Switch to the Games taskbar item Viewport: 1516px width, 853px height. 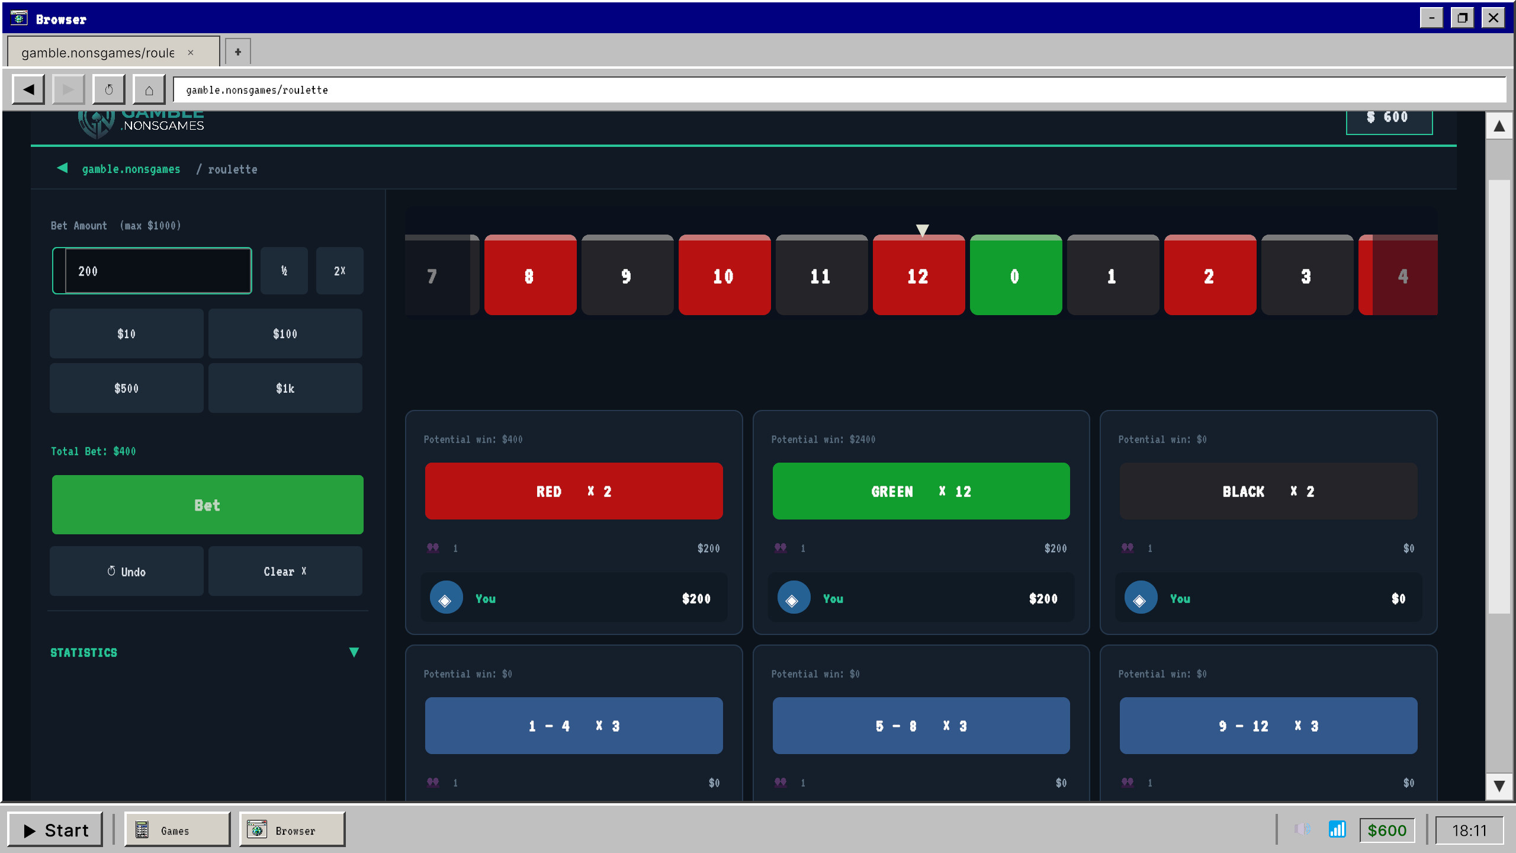[177, 830]
